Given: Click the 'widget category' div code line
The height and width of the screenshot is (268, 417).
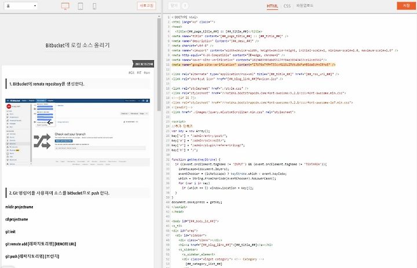Looking at the screenshot, I should point(223,259).
